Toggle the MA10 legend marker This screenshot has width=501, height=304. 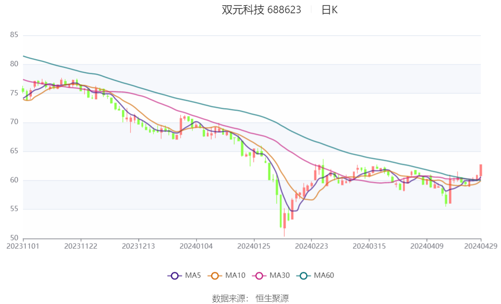tap(215, 276)
